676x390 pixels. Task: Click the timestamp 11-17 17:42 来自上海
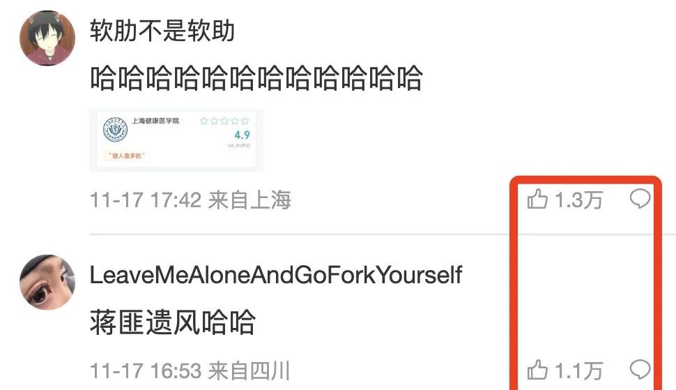pos(190,200)
